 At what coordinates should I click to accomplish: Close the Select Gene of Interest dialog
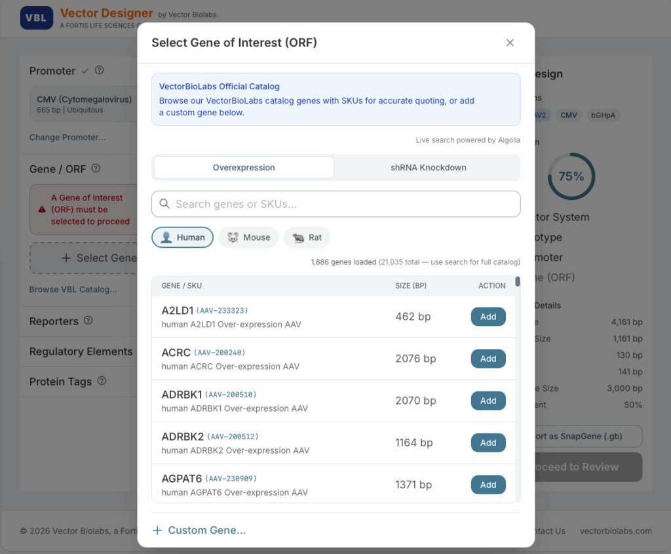[x=510, y=43]
